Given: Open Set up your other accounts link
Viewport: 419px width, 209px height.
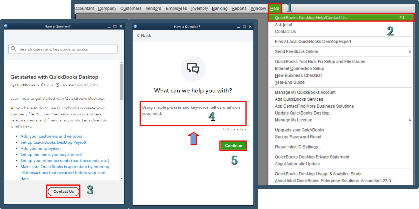Looking at the screenshot, I should (65, 161).
